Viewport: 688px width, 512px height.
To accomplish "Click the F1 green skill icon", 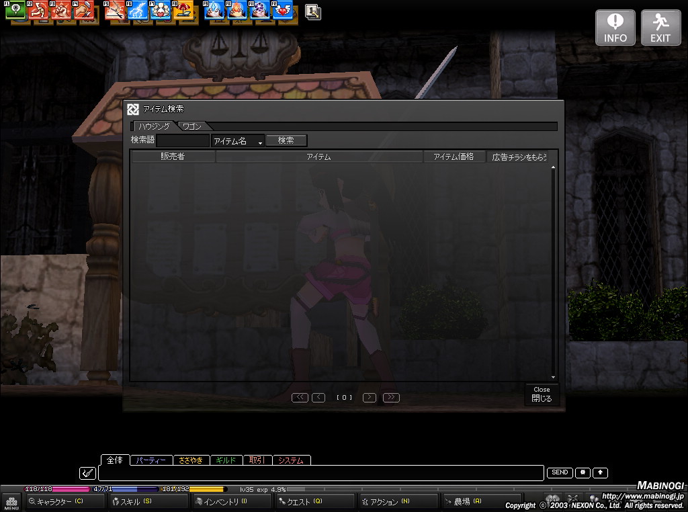I will pyautogui.click(x=16, y=10).
